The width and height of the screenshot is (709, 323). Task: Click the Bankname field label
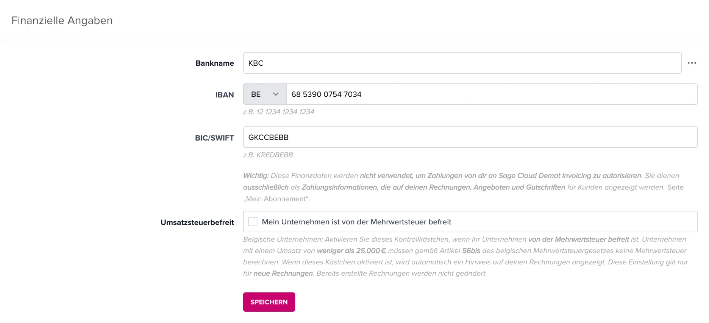coord(215,63)
